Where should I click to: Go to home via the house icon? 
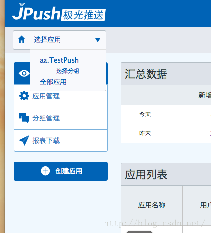(21, 40)
